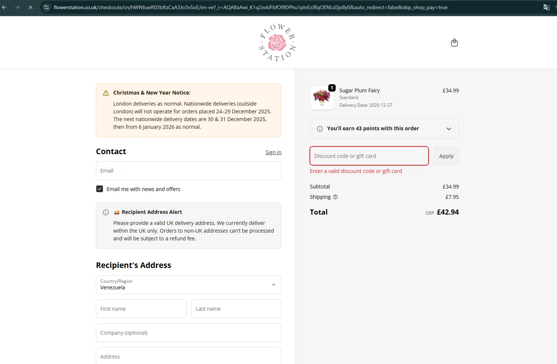Stop page loading with the X button

pos(30,7)
